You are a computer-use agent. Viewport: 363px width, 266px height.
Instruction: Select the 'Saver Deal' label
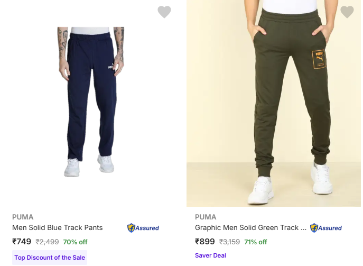[210, 255]
